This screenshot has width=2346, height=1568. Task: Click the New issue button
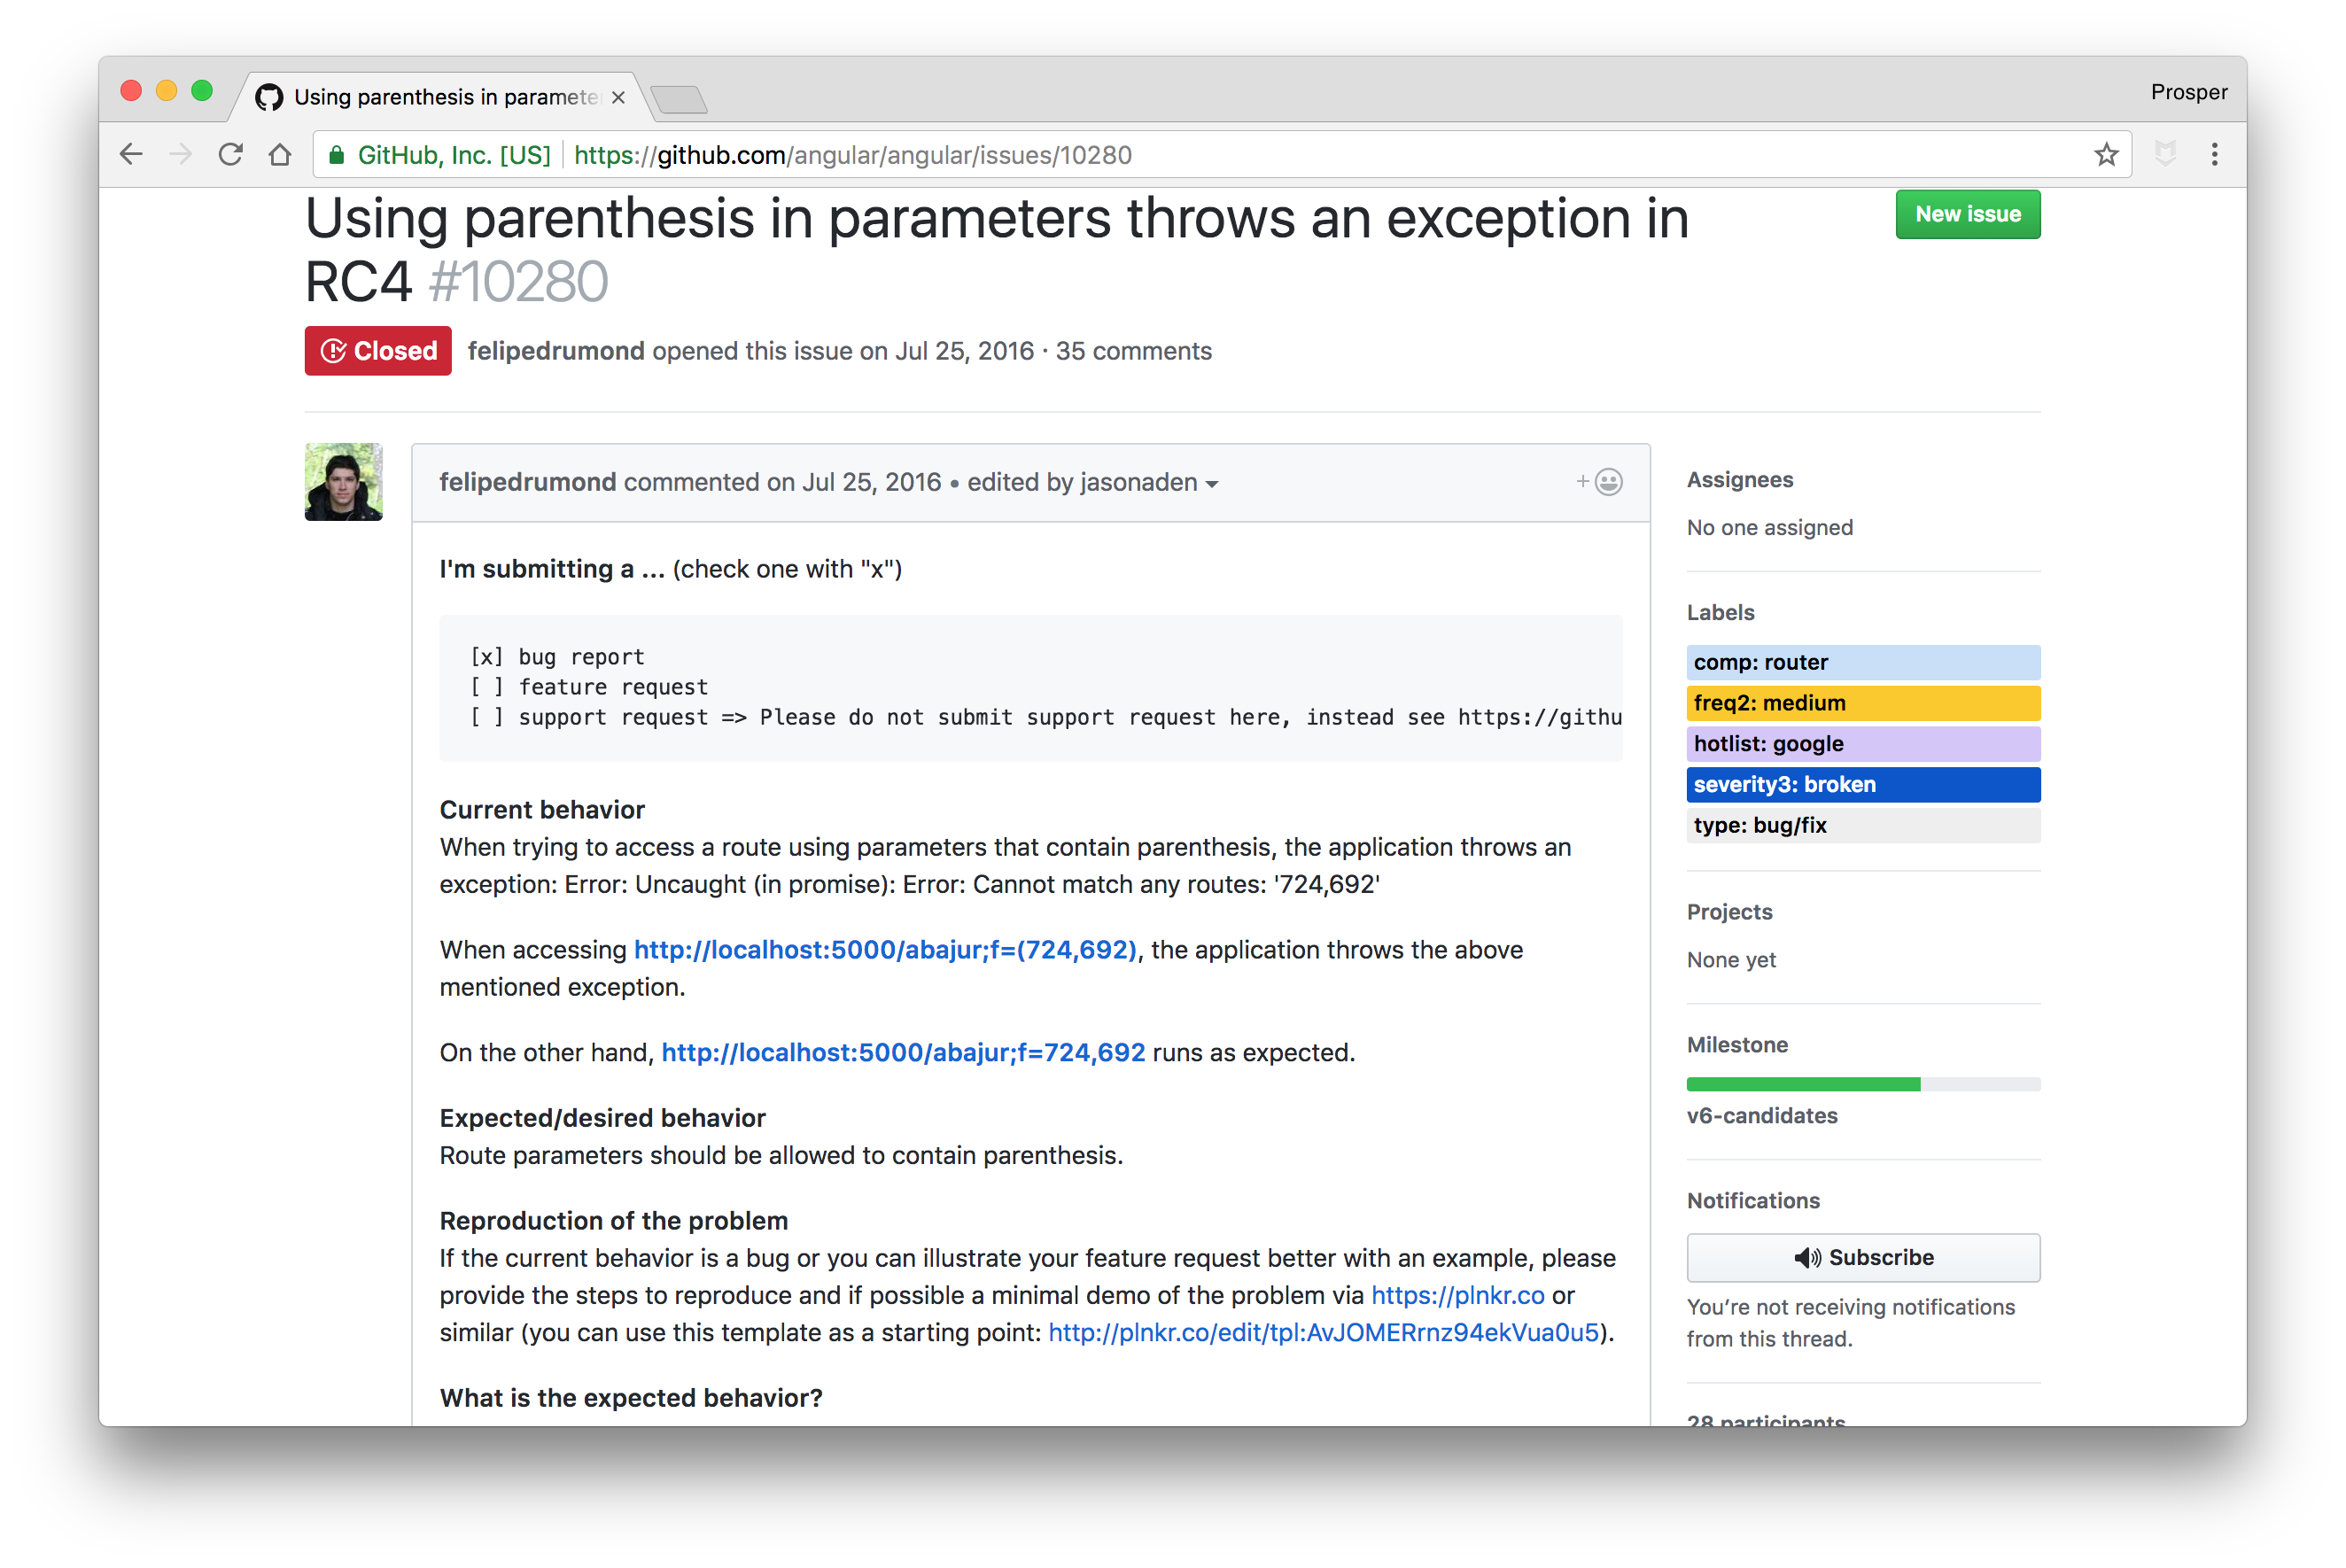coord(1967,214)
